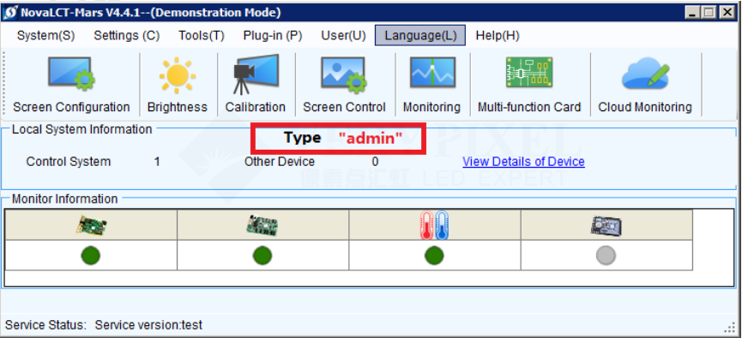Open the Plug-in (P) menu

[273, 36]
